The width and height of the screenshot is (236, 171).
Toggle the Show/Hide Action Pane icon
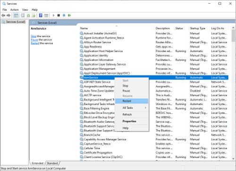point(46,15)
